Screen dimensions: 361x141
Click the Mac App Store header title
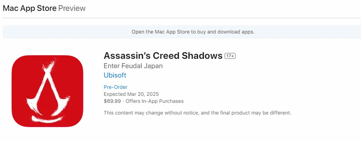pos(30,8)
